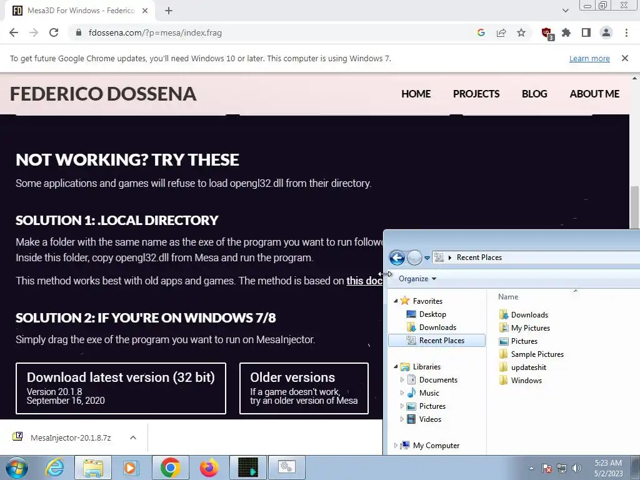Image resolution: width=640 pixels, height=480 pixels.
Task: Collapse the Libraries tree group
Action: pos(396,366)
